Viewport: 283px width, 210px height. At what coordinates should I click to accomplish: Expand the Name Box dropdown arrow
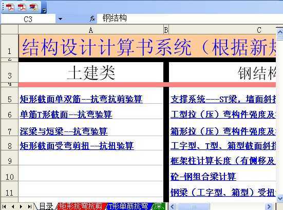click(61, 19)
